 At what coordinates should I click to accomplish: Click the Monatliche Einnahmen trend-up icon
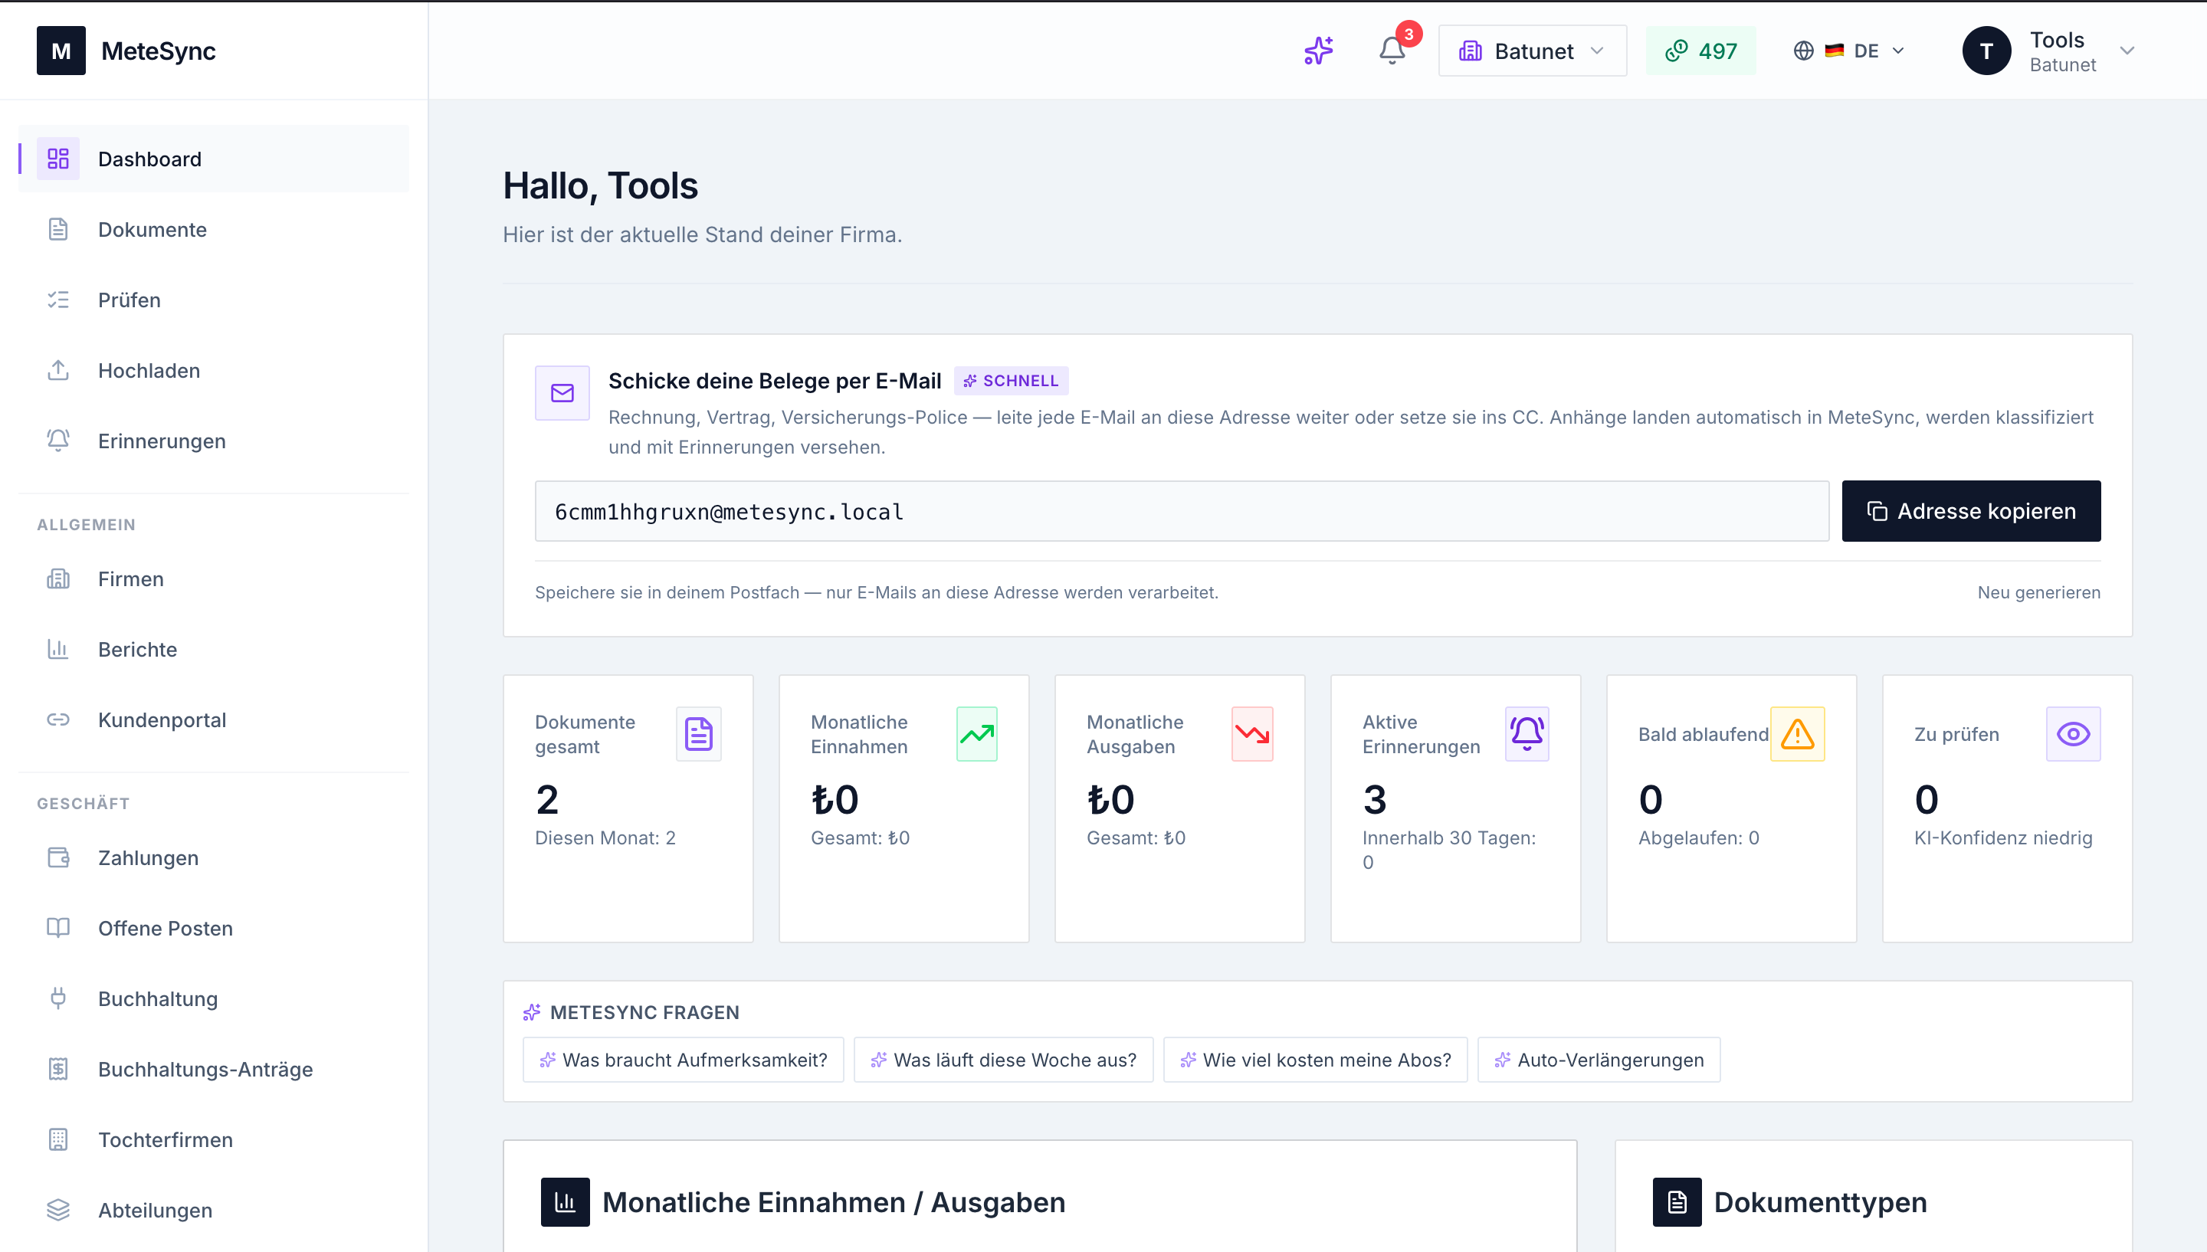pyautogui.click(x=977, y=733)
